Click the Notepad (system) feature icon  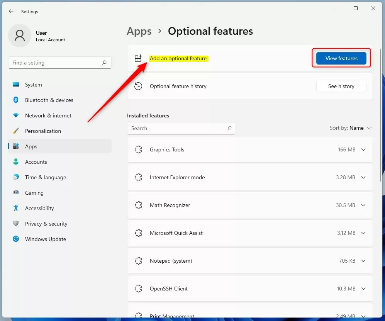139,261
